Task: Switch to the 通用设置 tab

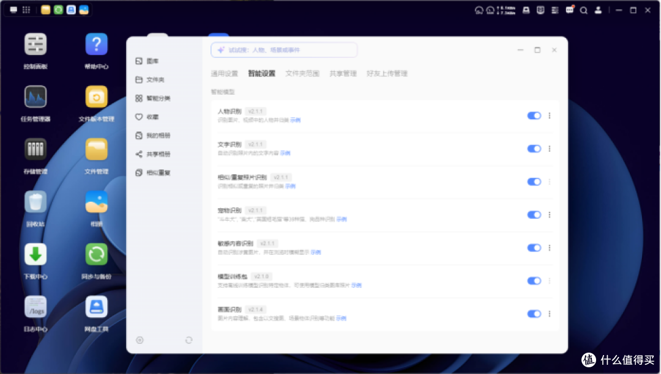Action: [x=224, y=73]
